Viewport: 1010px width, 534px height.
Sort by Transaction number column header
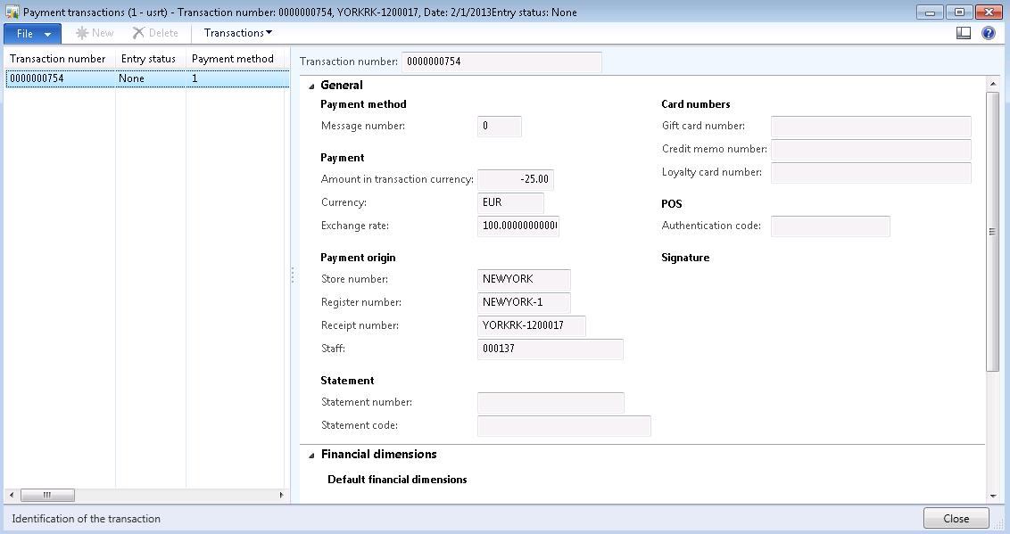click(x=58, y=59)
